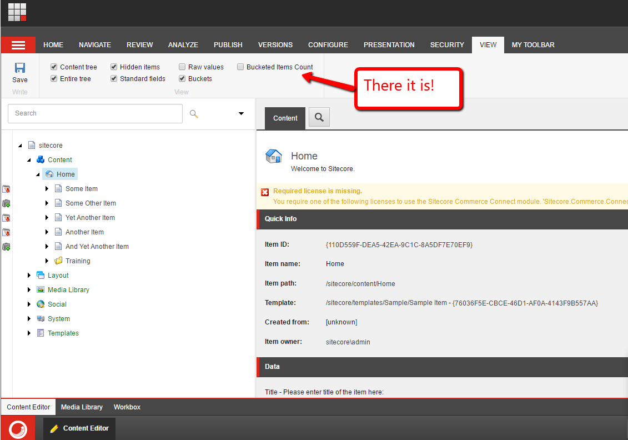Click the magnifier icon next to the Search box

tap(194, 113)
